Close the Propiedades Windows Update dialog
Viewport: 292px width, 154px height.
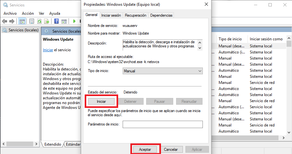(206, 4)
